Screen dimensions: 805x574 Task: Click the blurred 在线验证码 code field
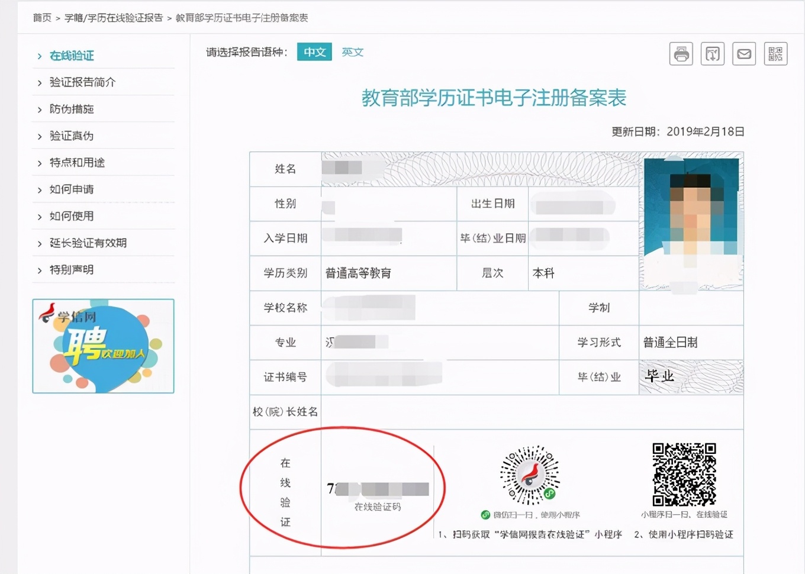click(378, 489)
